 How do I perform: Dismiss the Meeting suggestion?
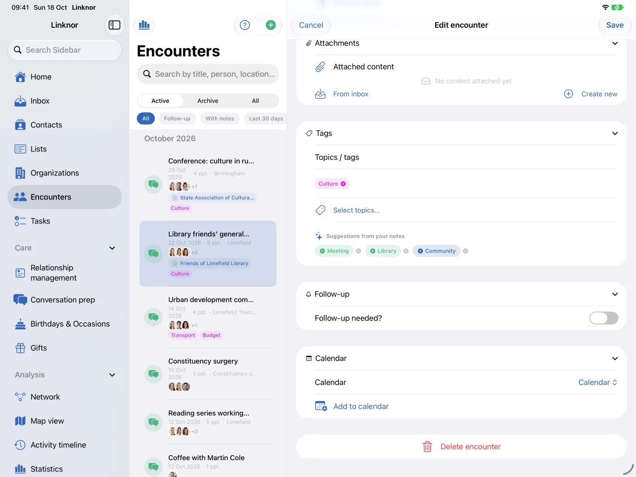point(358,251)
